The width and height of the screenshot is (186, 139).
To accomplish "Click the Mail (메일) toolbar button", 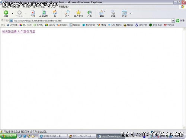I will [x=102, y=13].
